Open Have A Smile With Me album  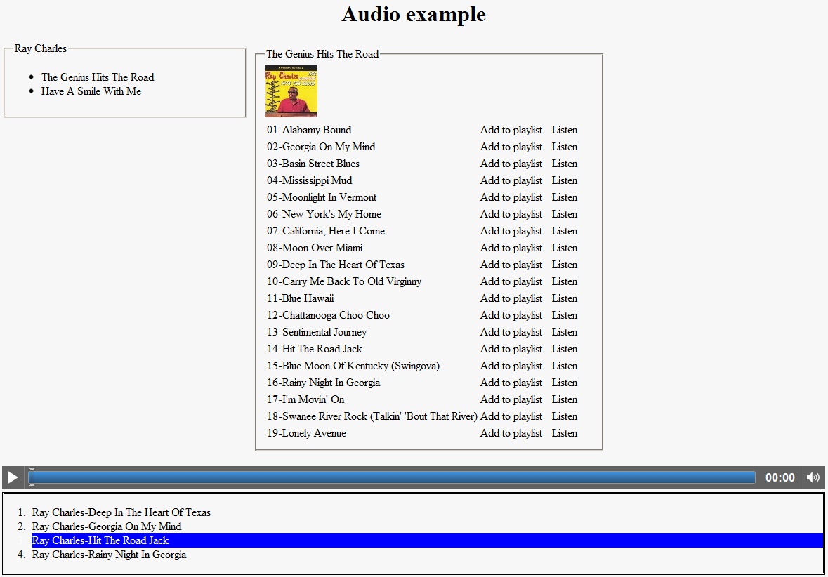[91, 91]
